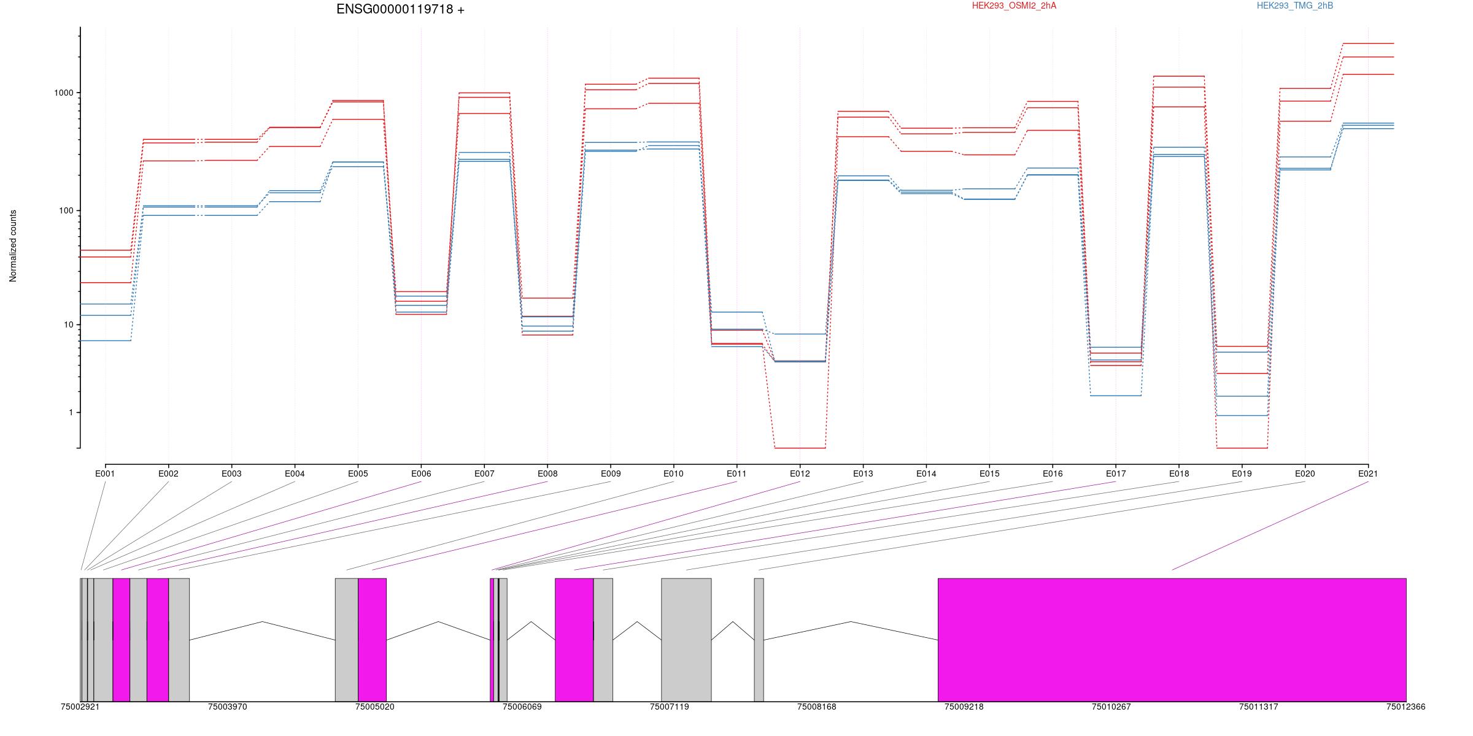The width and height of the screenshot is (1473, 736).
Task: Click the gray exon block at coordinate 75007119
Action: pos(686,640)
